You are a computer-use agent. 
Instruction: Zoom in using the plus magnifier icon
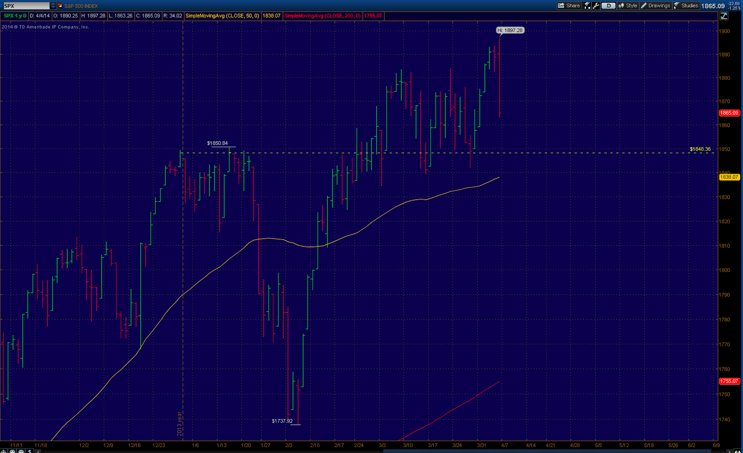13,451
